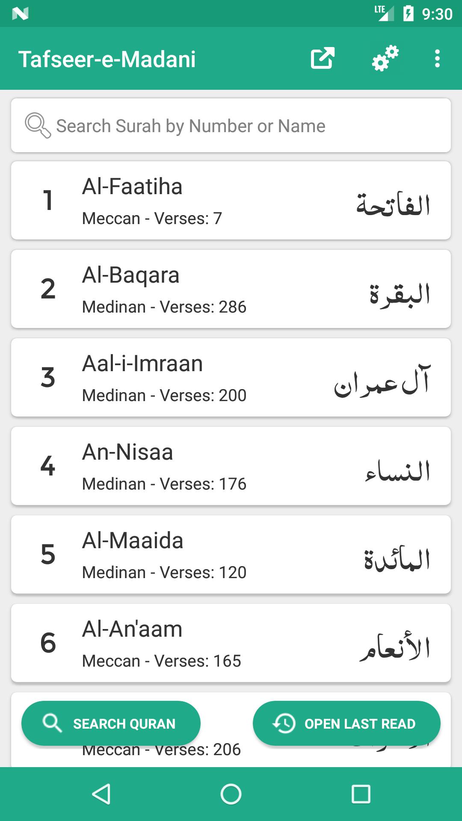This screenshot has width=462, height=821.
Task: Tap the Android home circle icon
Action: tap(231, 794)
